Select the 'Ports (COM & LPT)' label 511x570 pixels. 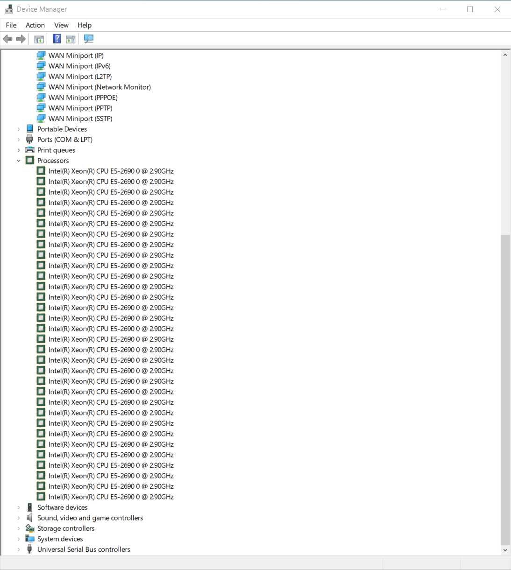pyautogui.click(x=65, y=140)
